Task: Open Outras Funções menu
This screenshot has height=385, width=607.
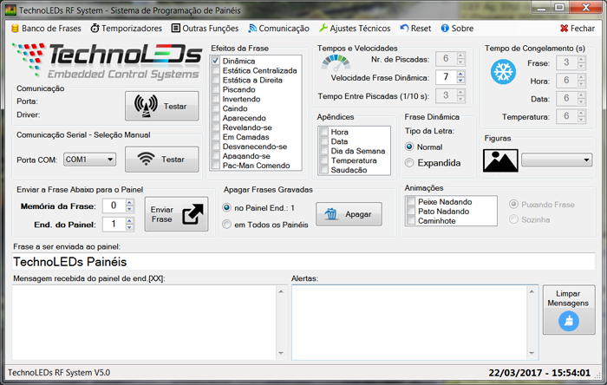Action: [206, 29]
